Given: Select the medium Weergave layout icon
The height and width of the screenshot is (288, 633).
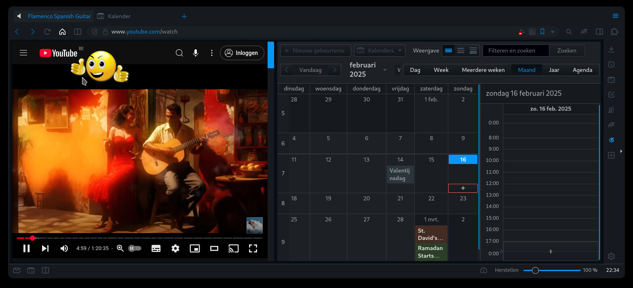Looking at the screenshot, I should (461, 50).
